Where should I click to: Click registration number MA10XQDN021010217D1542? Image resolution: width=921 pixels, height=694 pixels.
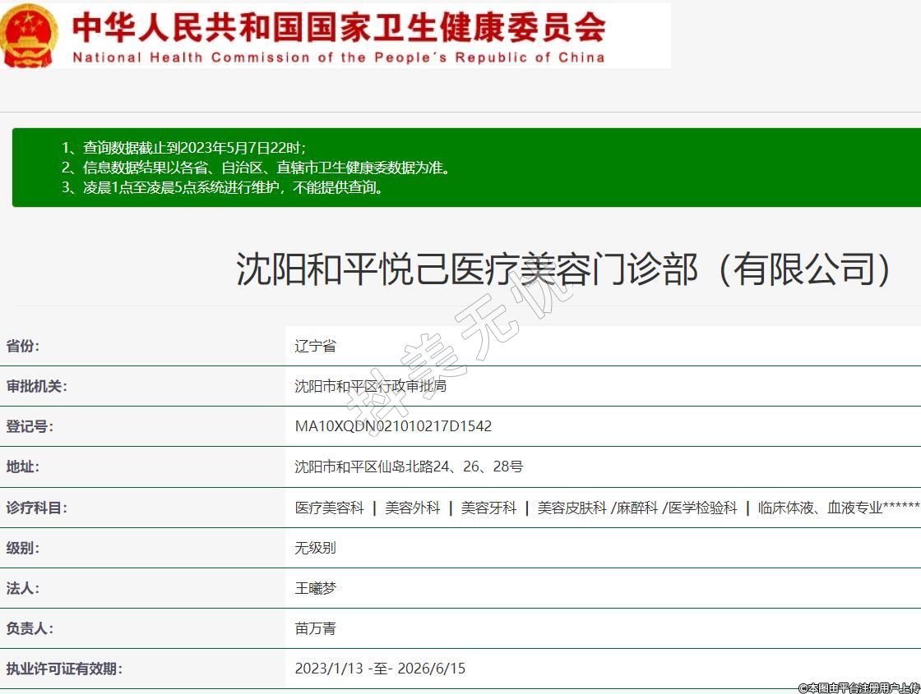click(393, 426)
